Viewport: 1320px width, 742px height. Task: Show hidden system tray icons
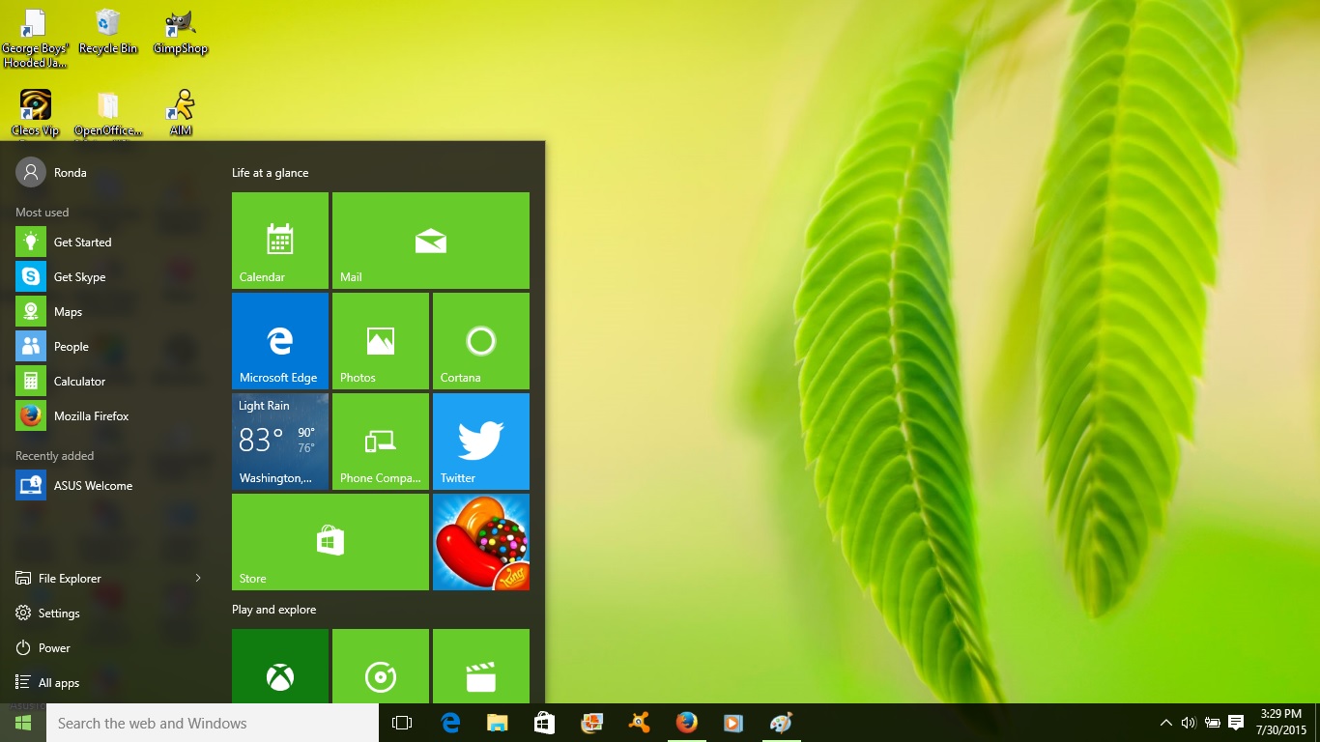tap(1165, 723)
